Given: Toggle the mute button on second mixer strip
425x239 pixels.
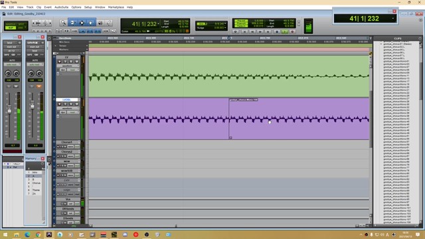Looking at the screenshot, I should click(39, 86).
